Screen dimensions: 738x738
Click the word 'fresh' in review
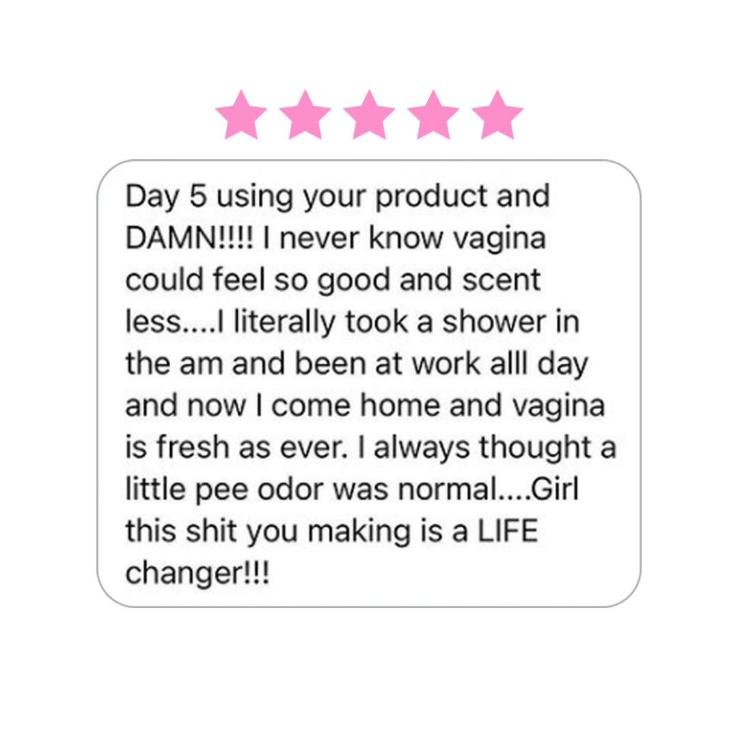tap(193, 447)
